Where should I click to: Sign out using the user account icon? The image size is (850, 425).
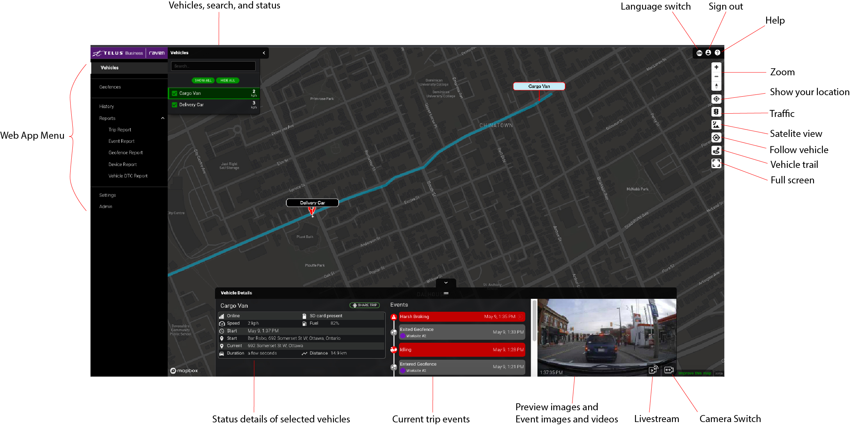708,53
